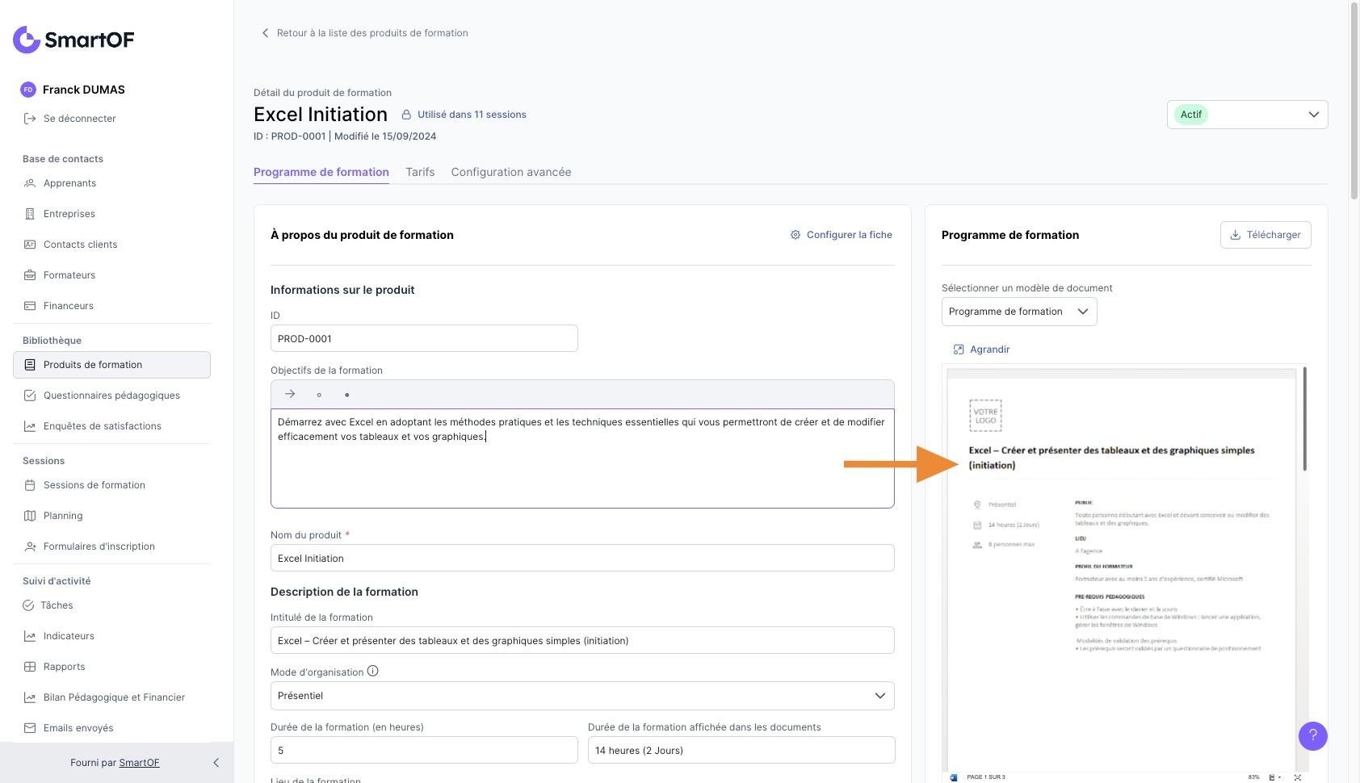Click the SmartOF logo
This screenshot has width=1360, height=783.
(x=73, y=40)
